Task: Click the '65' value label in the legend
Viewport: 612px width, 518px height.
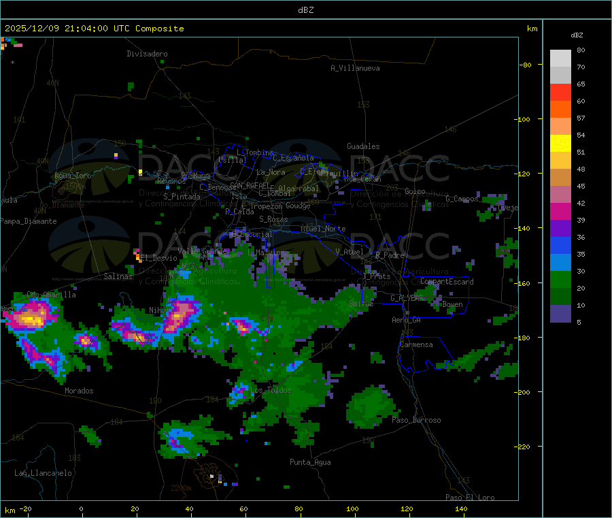Action: [x=581, y=84]
